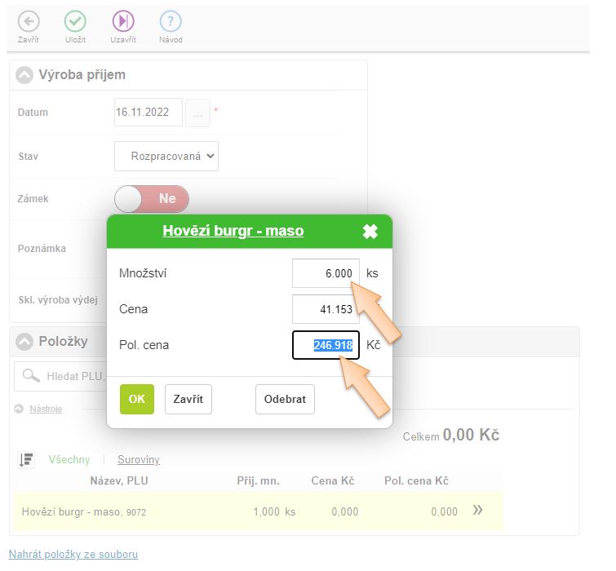Open Nahrát položky ze souboru link
The width and height of the screenshot is (616, 571).
73,554
